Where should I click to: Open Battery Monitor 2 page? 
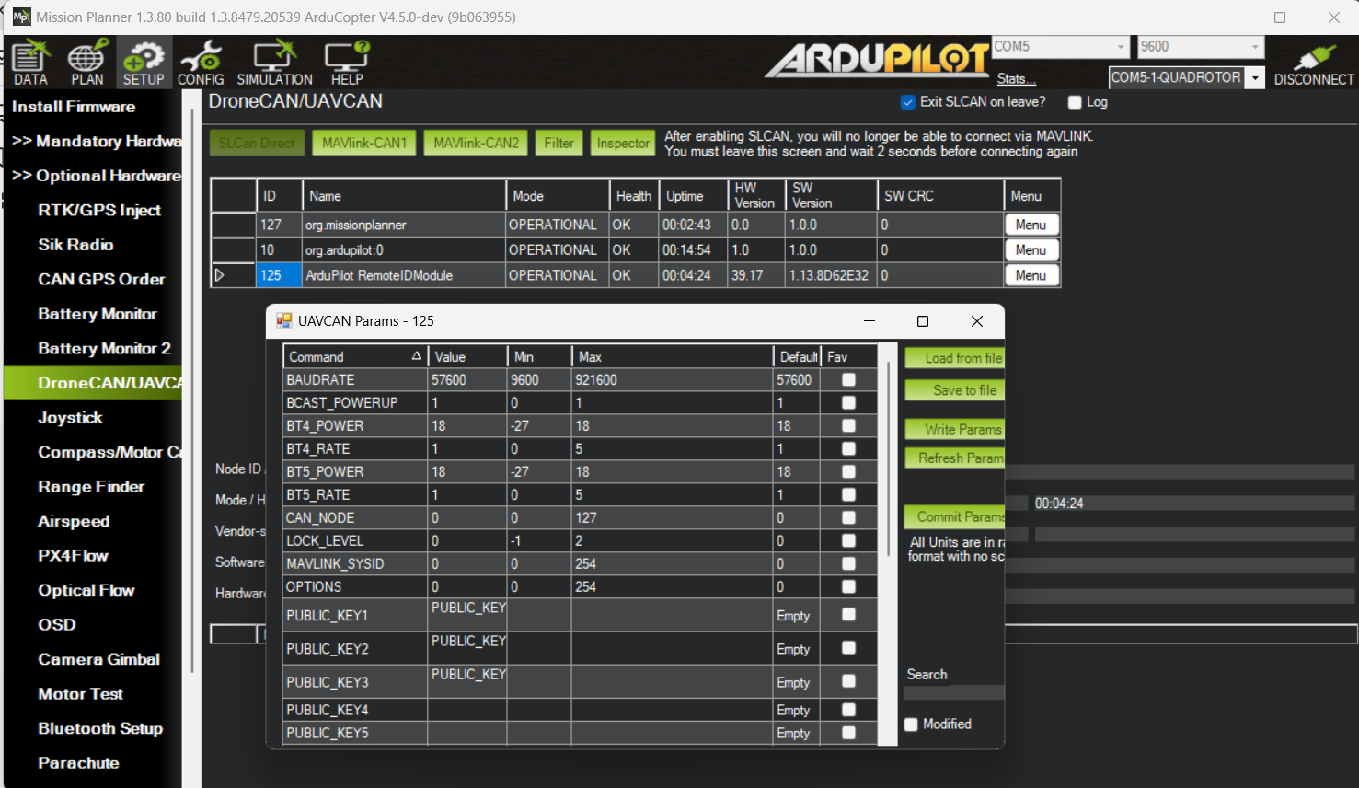(104, 348)
